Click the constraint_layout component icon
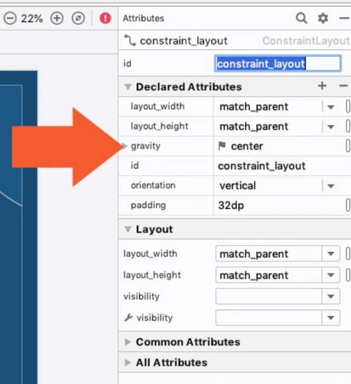 130,41
